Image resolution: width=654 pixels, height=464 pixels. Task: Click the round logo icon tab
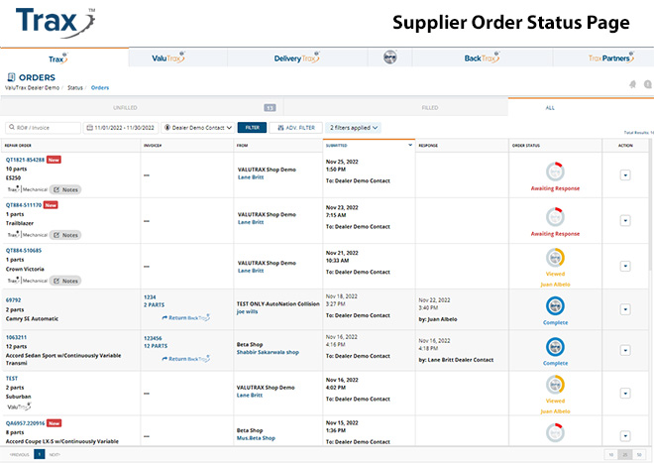[390, 58]
